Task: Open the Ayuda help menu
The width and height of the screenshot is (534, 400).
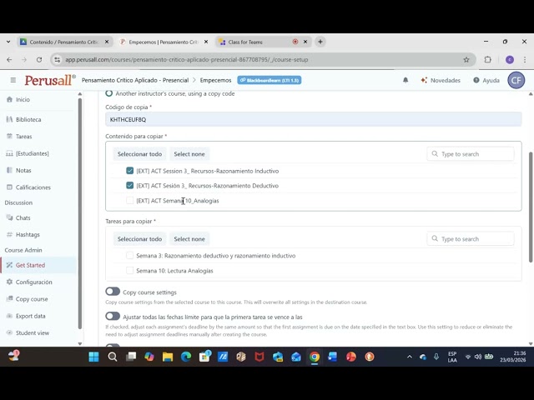Action: [x=486, y=80]
